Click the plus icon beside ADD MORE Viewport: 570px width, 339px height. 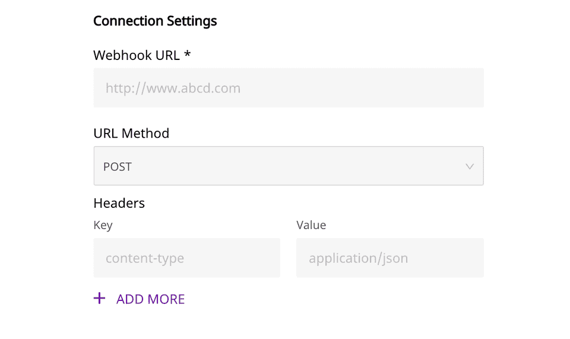click(x=99, y=299)
